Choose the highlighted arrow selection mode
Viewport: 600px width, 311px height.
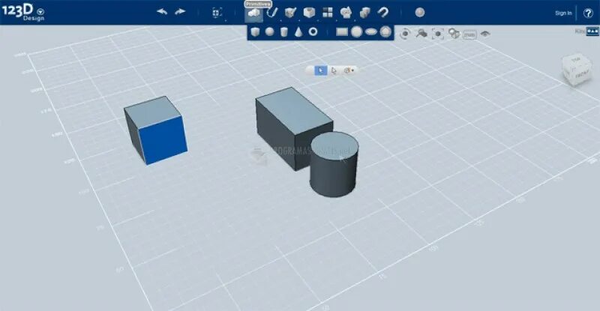click(321, 70)
